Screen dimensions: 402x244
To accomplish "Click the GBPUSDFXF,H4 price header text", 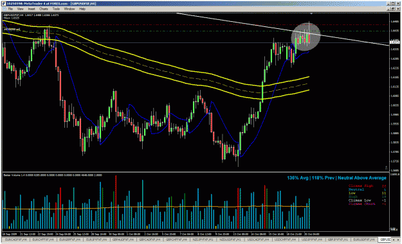I will pos(31,15).
